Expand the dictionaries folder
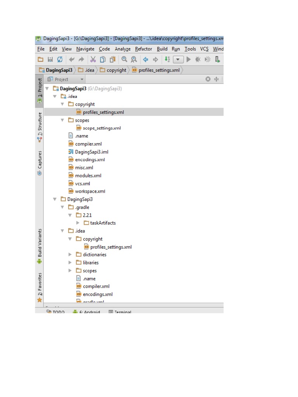 (70, 255)
